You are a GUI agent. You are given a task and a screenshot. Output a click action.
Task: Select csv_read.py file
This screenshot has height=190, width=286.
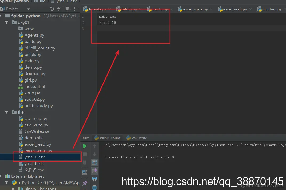coord(33,119)
